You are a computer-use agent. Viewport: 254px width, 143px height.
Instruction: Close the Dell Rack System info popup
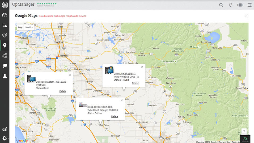point(70,75)
